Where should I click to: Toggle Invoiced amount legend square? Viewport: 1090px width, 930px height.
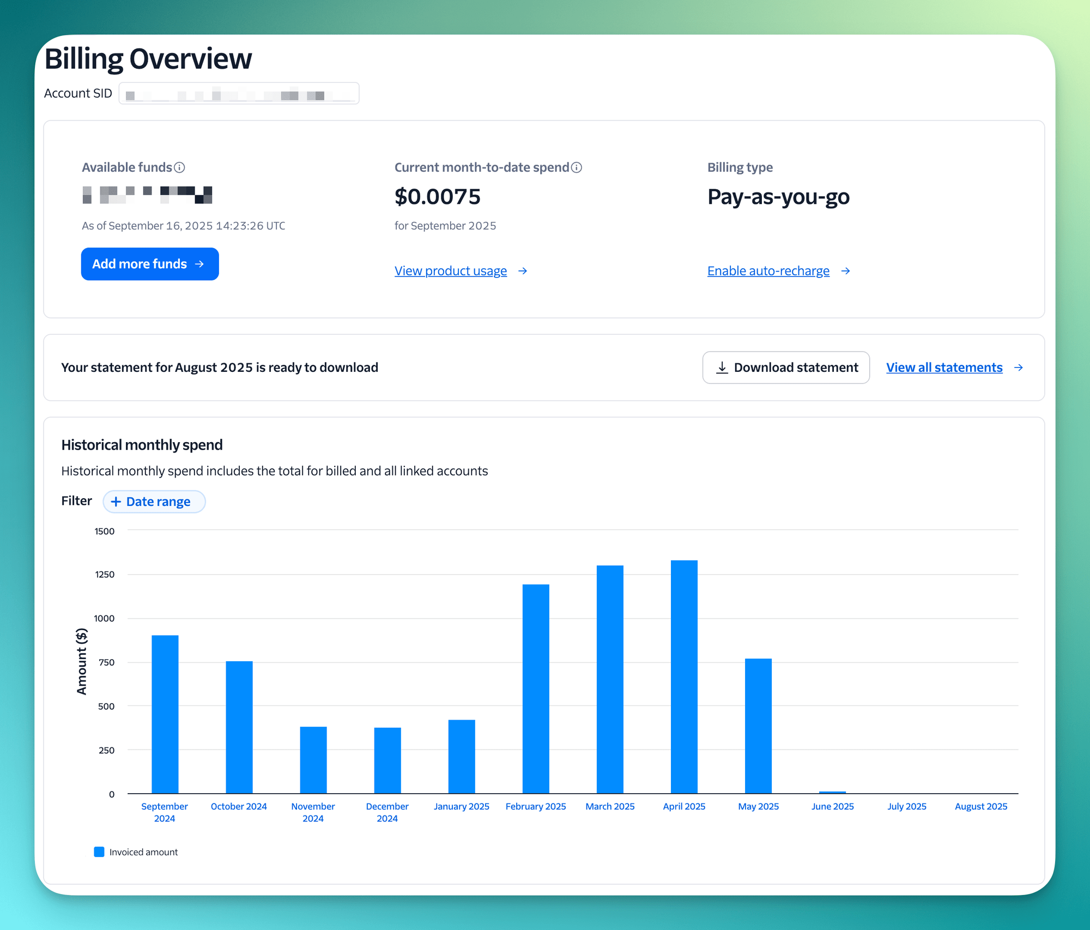[99, 852]
